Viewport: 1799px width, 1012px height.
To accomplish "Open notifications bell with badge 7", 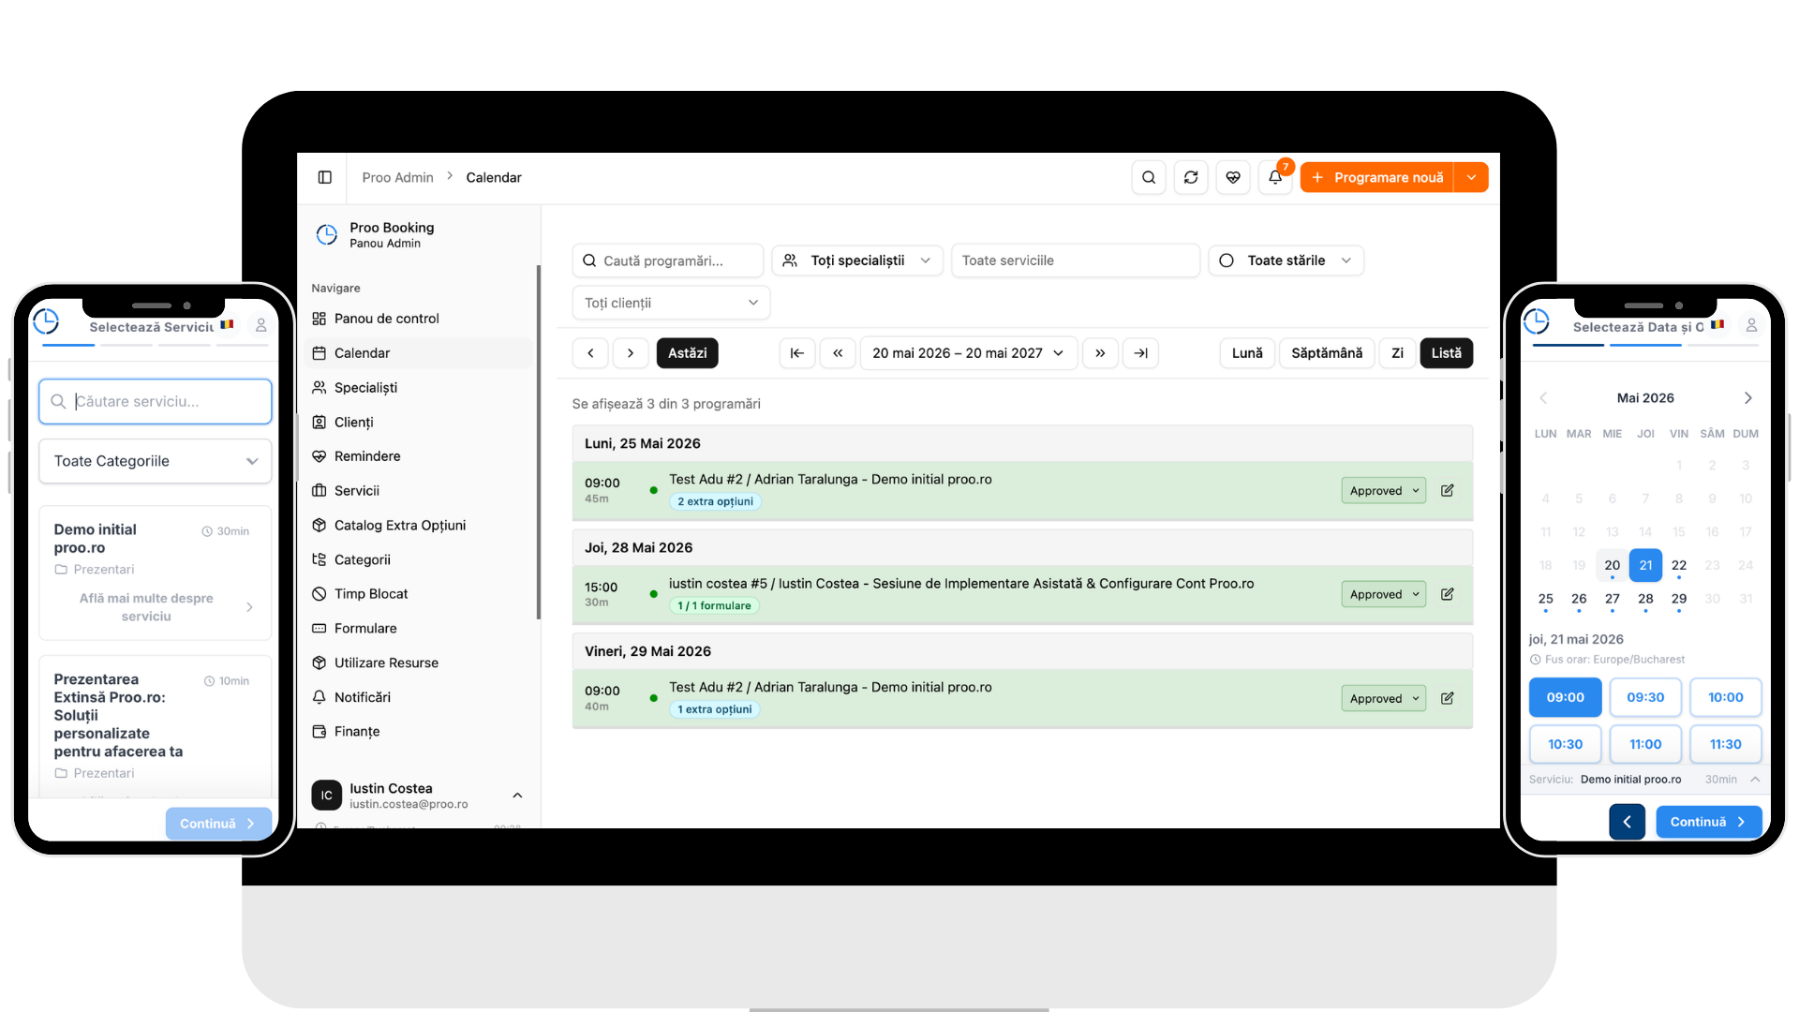I will point(1275,177).
